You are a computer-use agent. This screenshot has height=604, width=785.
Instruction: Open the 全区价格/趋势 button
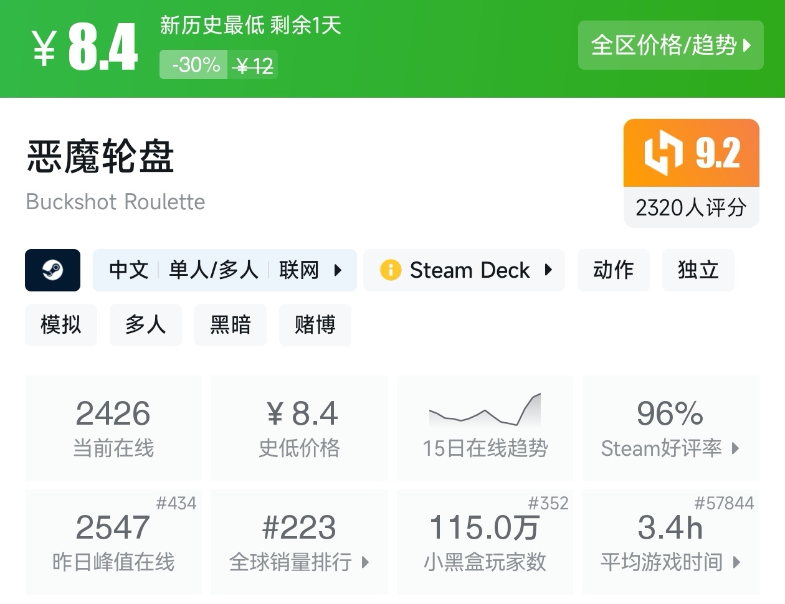click(670, 45)
